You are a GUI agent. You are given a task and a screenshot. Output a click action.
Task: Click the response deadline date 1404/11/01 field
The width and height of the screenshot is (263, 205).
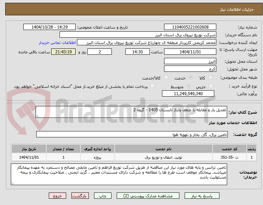190,52
